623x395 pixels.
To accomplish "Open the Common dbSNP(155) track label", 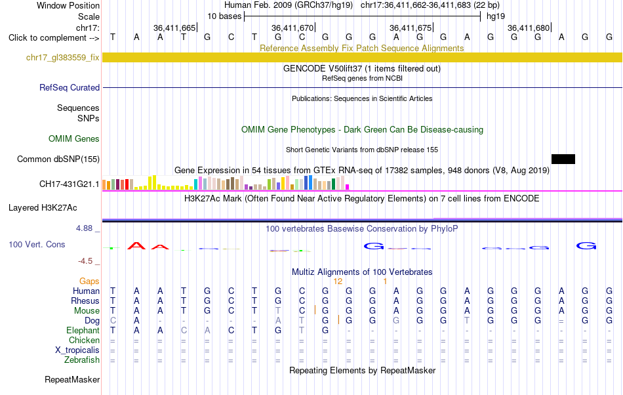I will pos(58,159).
